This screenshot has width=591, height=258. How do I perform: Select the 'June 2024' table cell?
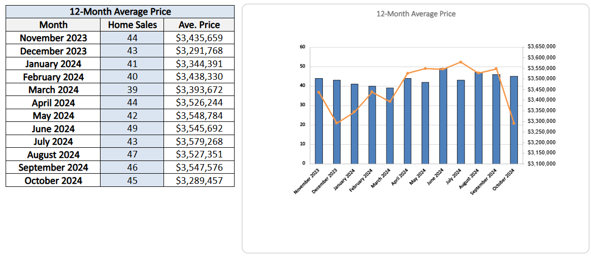pyautogui.click(x=53, y=128)
